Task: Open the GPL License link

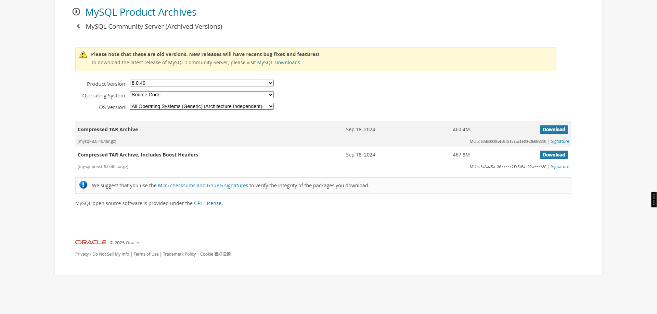Action: [208, 203]
